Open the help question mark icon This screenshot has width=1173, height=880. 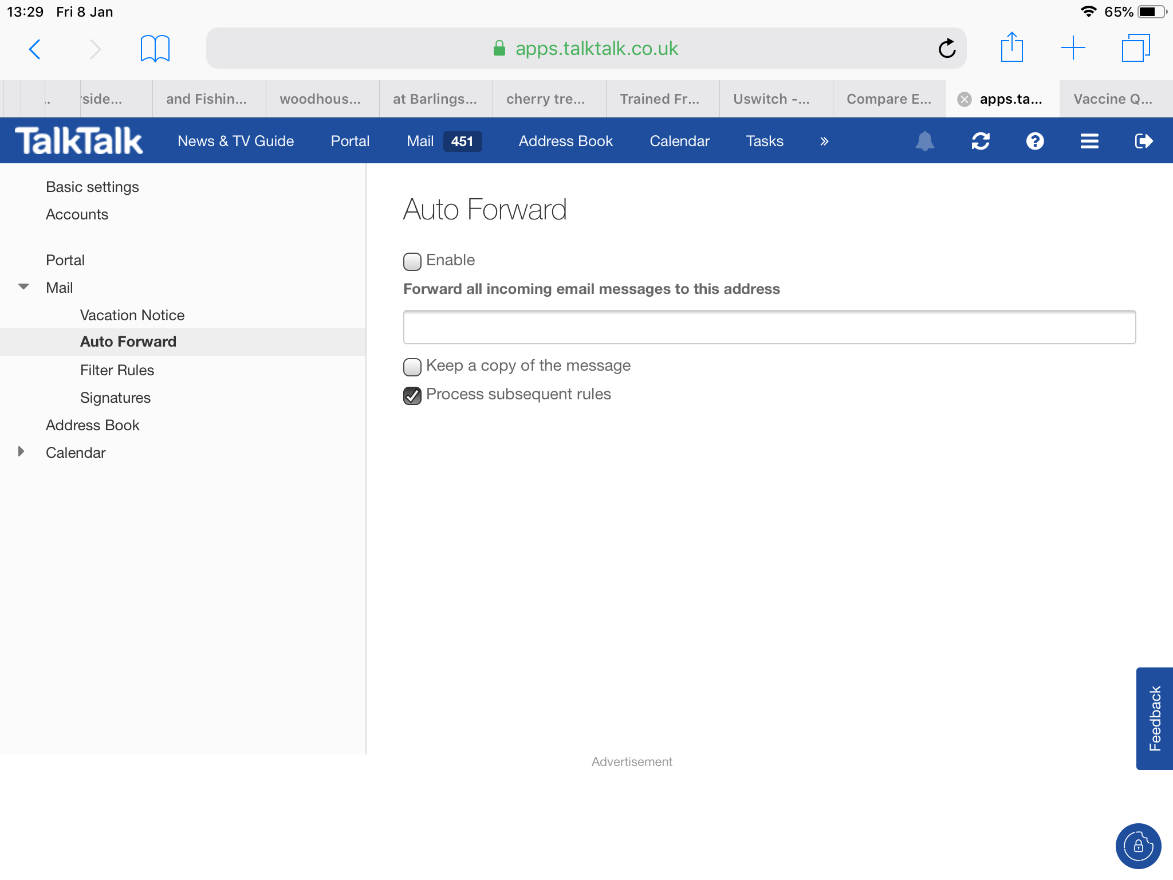coord(1035,141)
